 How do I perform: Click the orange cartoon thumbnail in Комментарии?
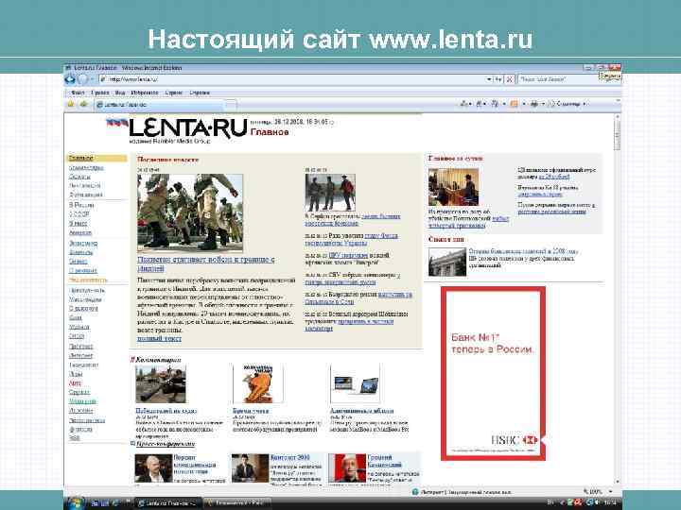(257, 384)
